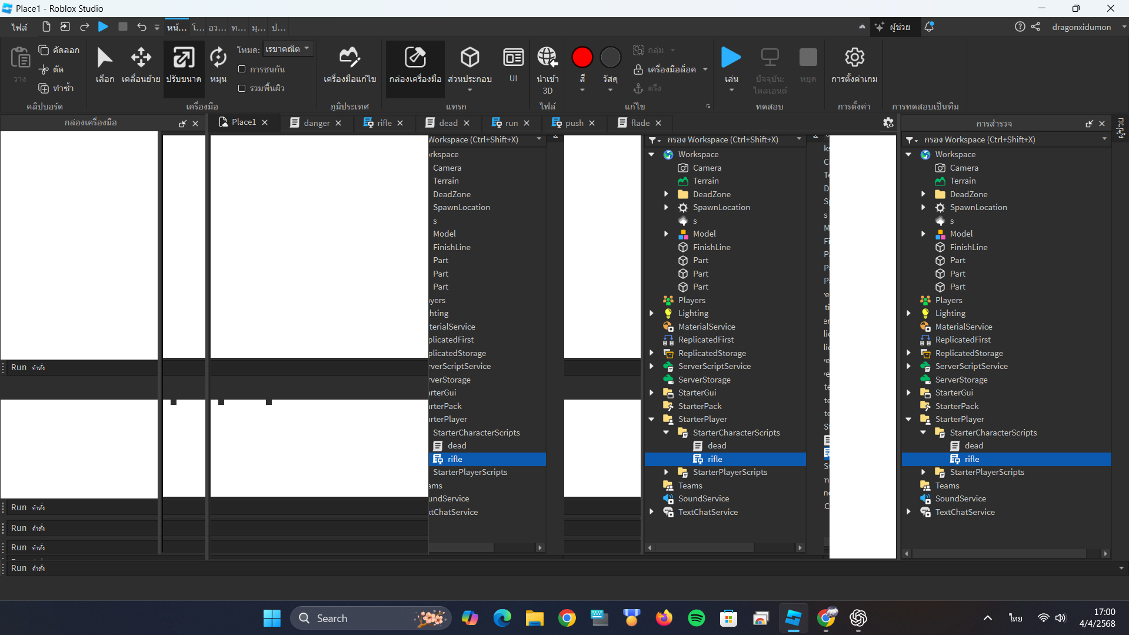Screen dimensions: 1129x635
Task: Expand StarterPlayerScripts in right Explorer panel
Action: [x=923, y=472]
